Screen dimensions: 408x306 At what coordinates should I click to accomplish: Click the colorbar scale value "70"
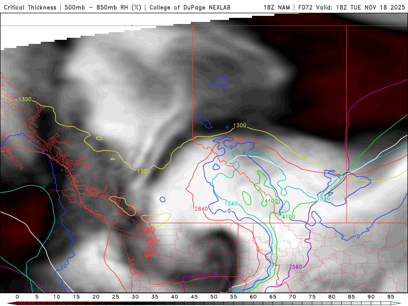pos(292,297)
